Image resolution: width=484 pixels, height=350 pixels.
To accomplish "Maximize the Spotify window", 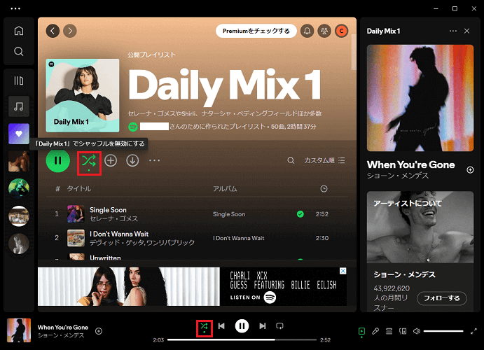I will coord(455,8).
